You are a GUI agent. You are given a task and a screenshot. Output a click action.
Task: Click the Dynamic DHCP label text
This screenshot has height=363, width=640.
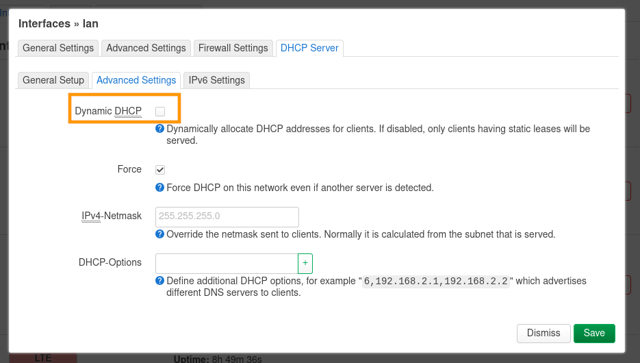click(108, 111)
